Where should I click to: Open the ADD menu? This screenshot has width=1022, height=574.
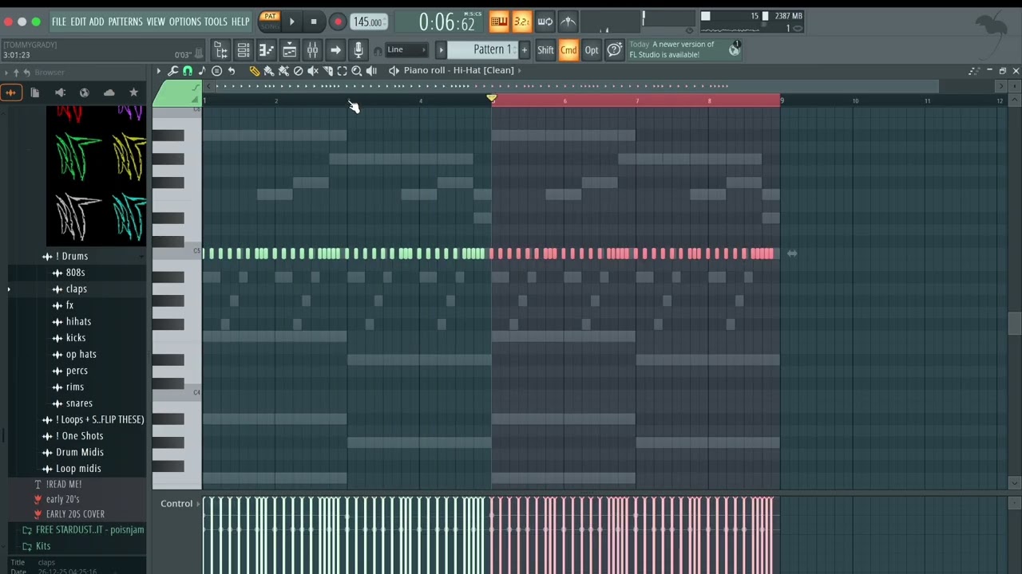tap(97, 22)
